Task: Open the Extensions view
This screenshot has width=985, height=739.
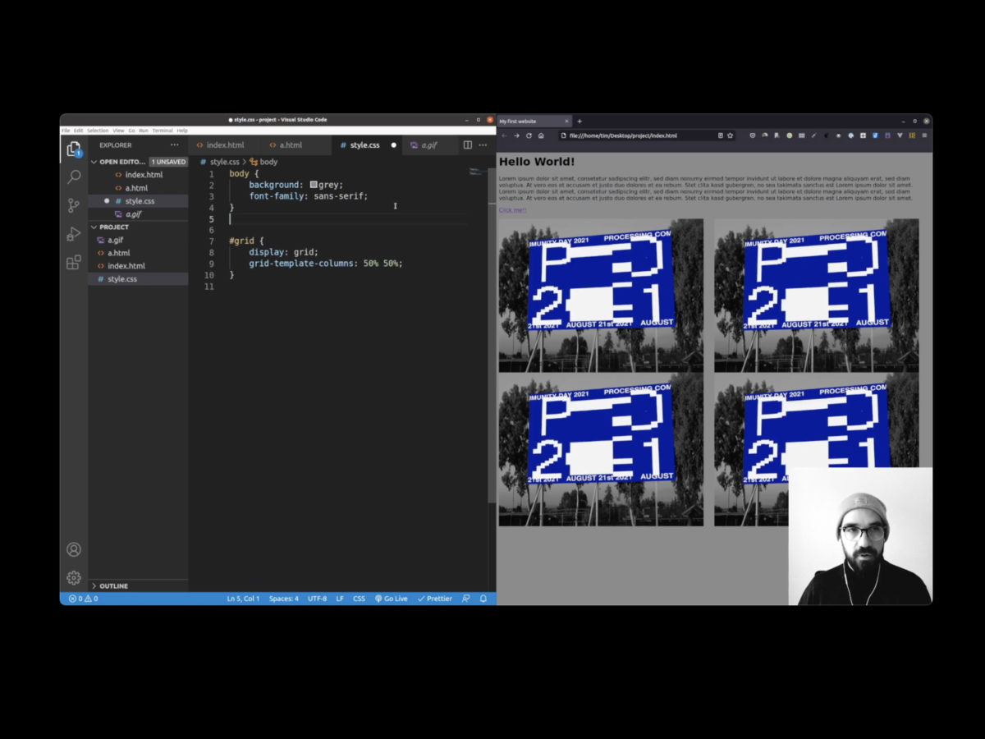Action: [74, 263]
